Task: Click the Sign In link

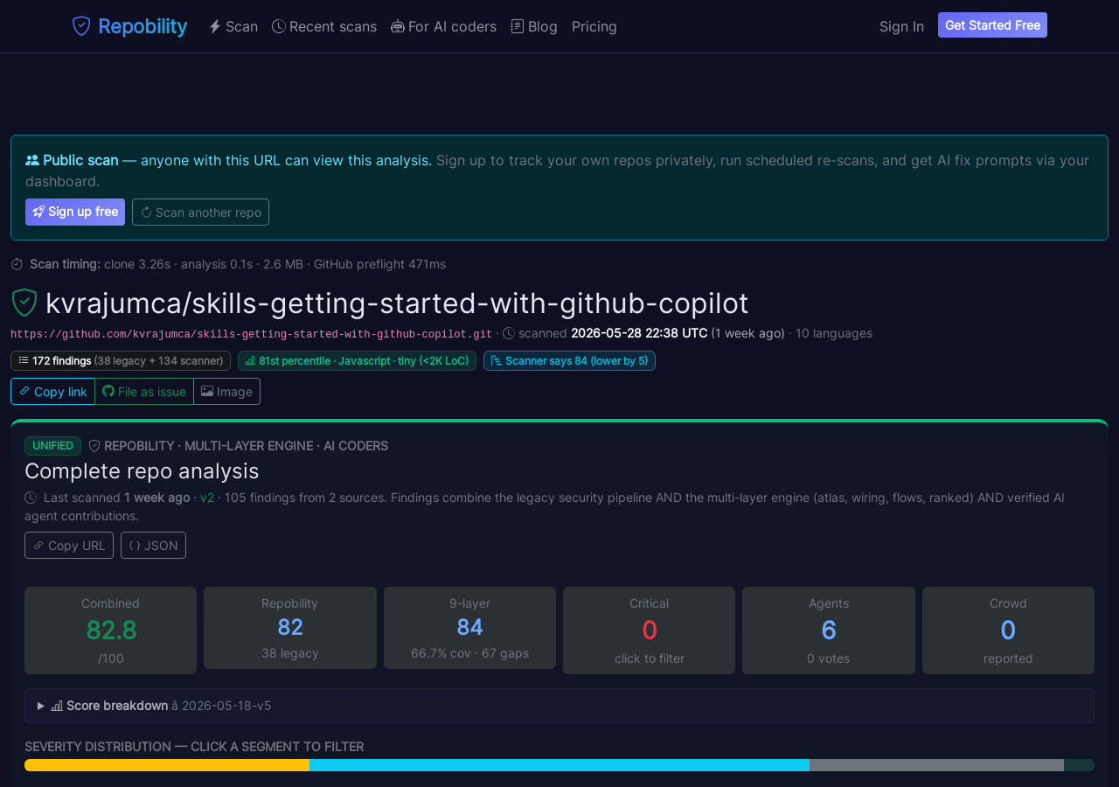Action: pos(901,26)
